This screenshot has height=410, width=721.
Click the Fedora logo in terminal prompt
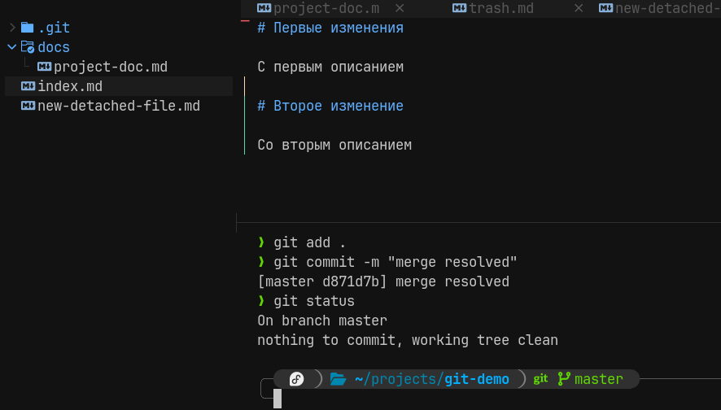[296, 379]
